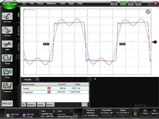Toggle the purple channel on/off button
This screenshot has height=119, width=159.
point(24,115)
